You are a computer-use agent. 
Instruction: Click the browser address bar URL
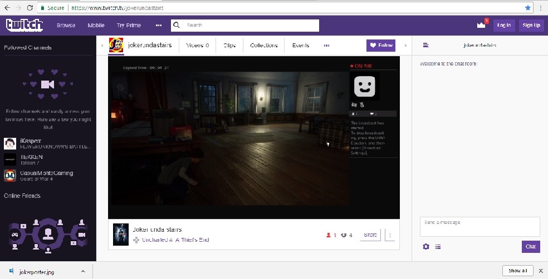click(x=118, y=8)
